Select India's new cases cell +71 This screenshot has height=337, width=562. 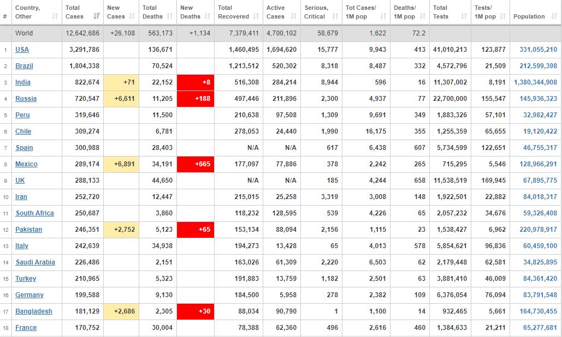(121, 82)
